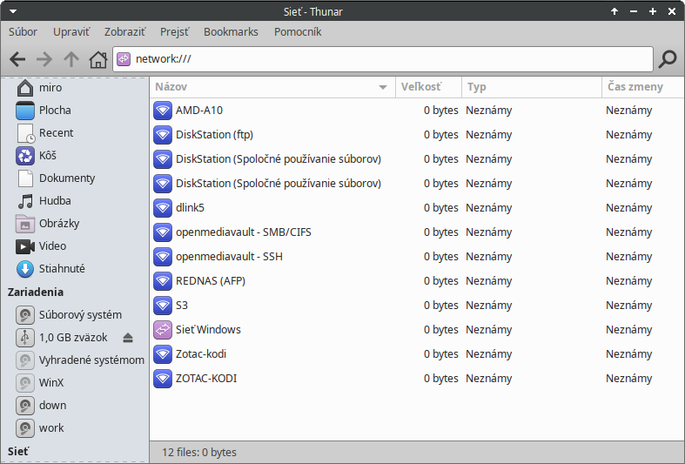Viewport: 685px width, 464px height.
Task: Click the Vyhradené systémom drive icon
Action: (25, 360)
